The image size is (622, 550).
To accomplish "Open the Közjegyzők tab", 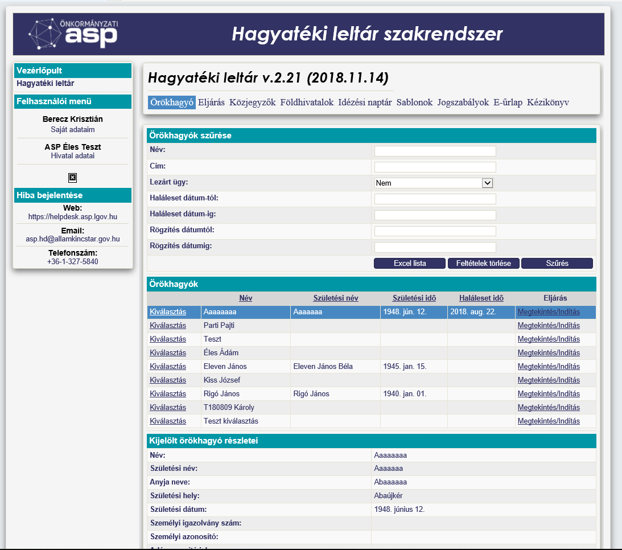I will tap(252, 102).
